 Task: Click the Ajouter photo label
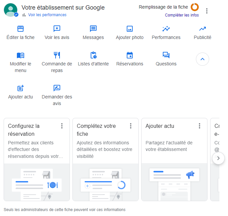tap(130, 37)
